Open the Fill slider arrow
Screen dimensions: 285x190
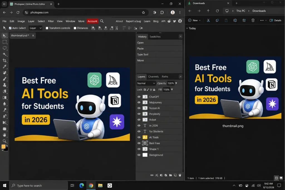pos(172,90)
